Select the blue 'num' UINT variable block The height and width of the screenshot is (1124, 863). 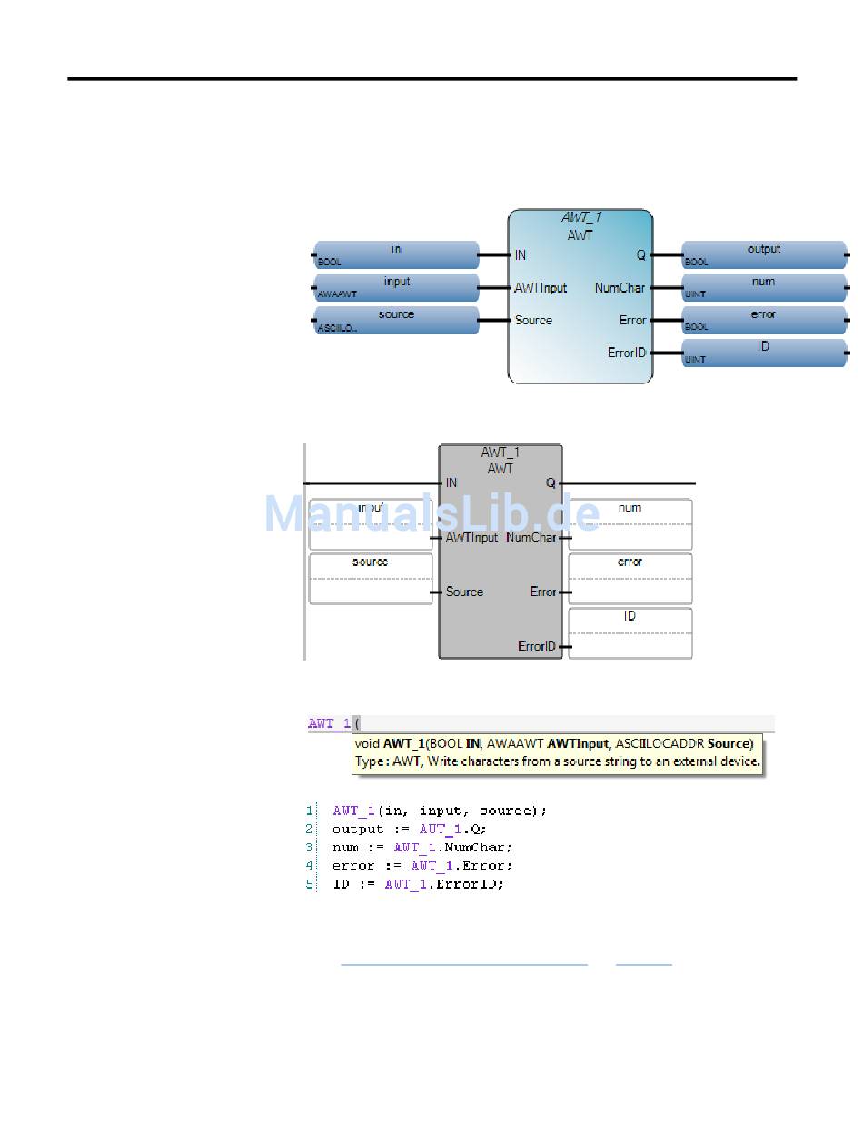pos(764,288)
